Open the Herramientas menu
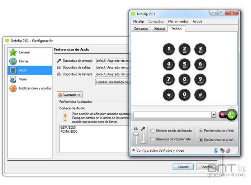The width and height of the screenshot is (251, 185). point(178,21)
